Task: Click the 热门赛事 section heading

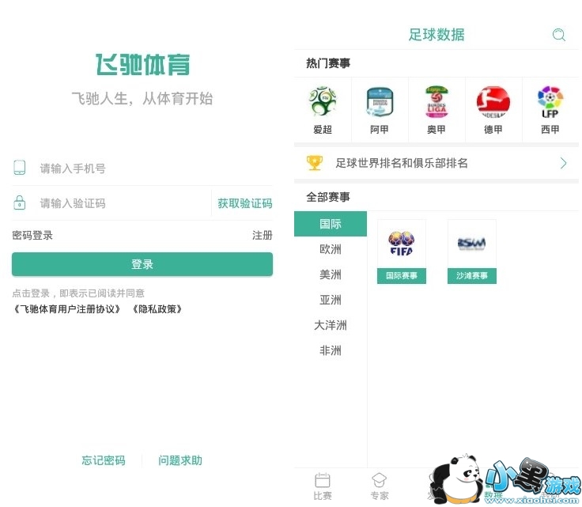Action: [x=328, y=63]
